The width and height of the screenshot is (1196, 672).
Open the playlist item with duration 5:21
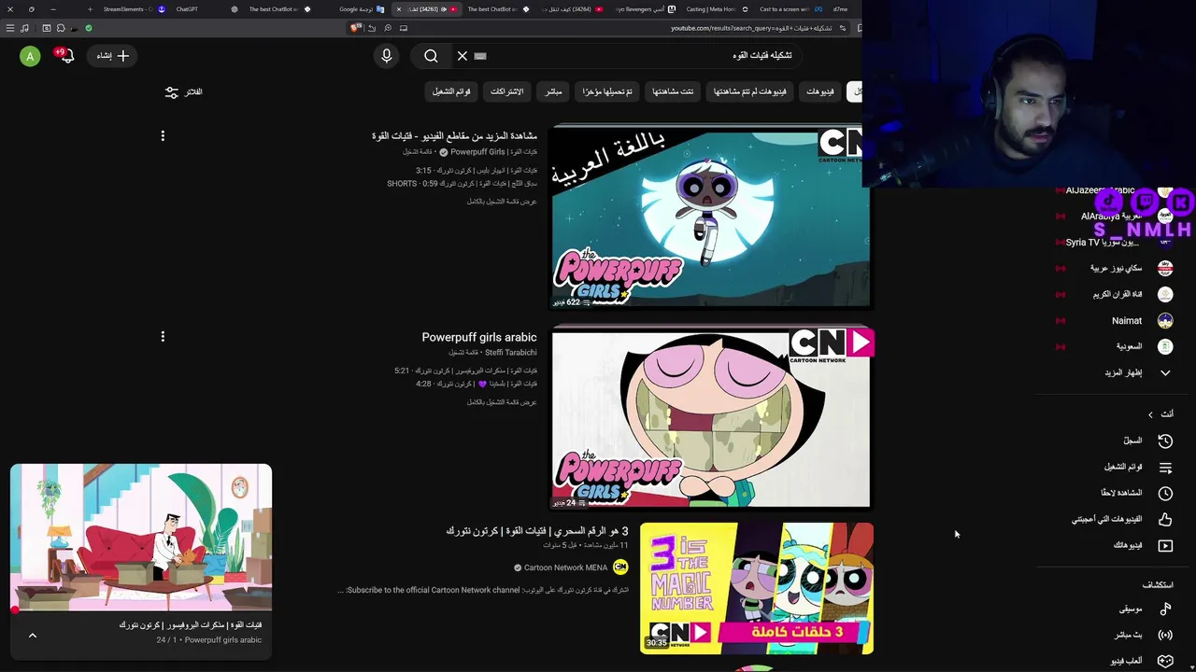click(x=465, y=371)
